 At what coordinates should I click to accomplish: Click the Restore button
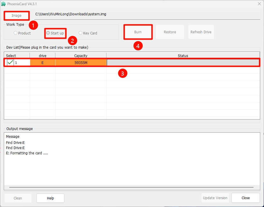pyautogui.click(x=170, y=32)
